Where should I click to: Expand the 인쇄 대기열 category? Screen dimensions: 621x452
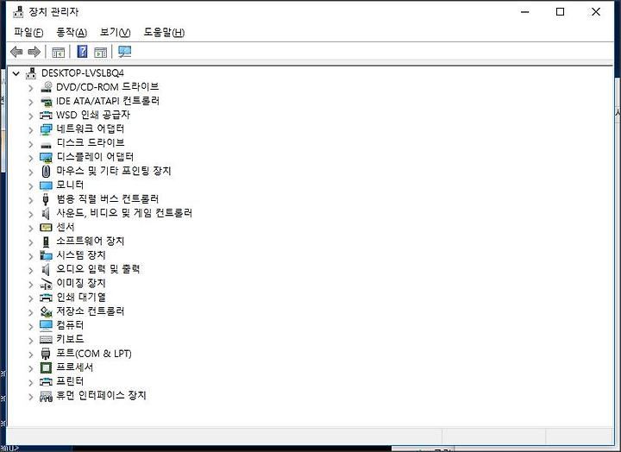click(x=31, y=298)
